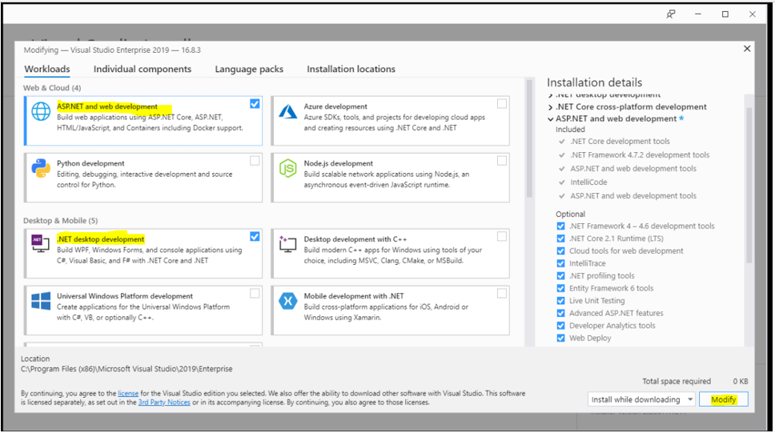Click the Azure development logo icon

287,111
